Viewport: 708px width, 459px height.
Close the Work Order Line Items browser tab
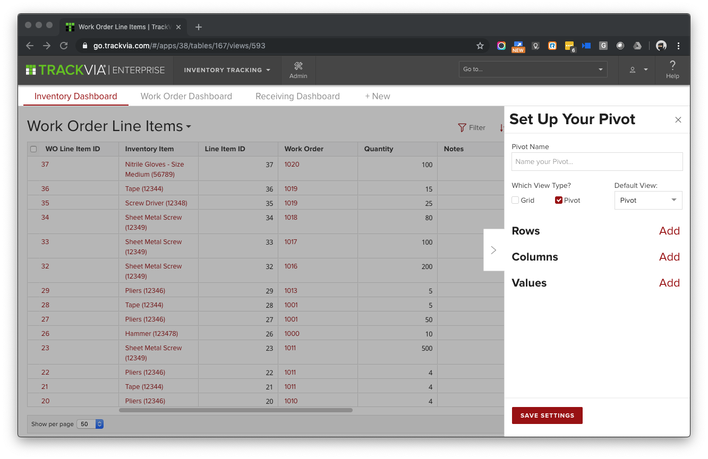point(178,27)
